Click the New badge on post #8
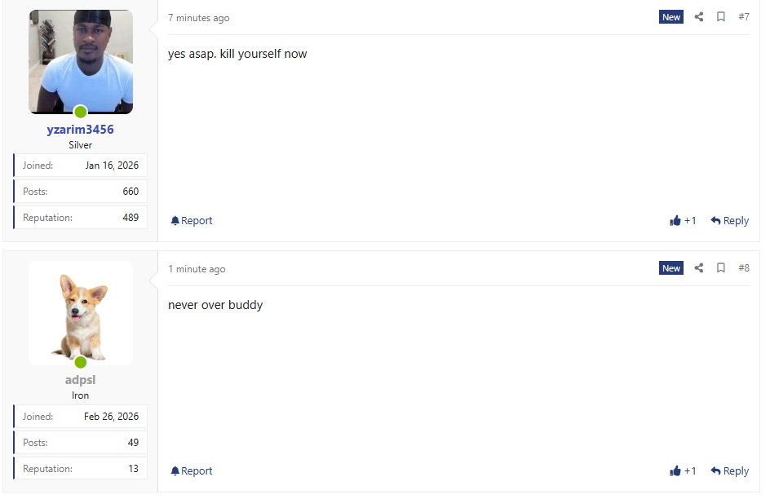This screenshot has width=770, height=499. coord(671,268)
